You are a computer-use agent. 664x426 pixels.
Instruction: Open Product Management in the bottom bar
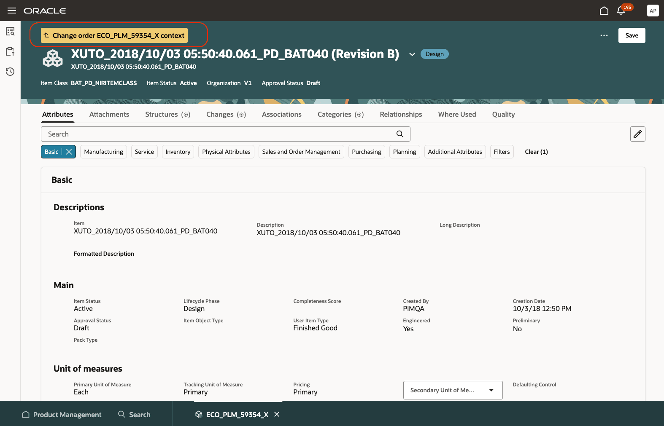(62, 415)
